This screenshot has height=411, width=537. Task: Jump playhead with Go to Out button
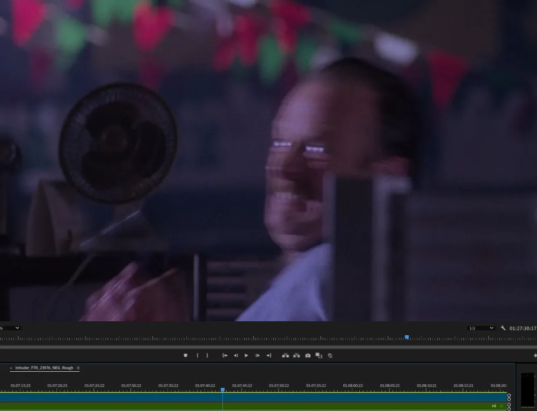(x=269, y=355)
